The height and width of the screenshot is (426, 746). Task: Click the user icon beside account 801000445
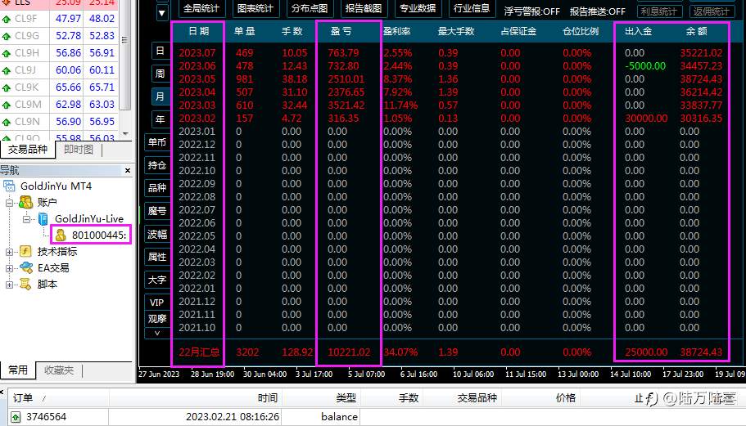pyautogui.click(x=61, y=235)
